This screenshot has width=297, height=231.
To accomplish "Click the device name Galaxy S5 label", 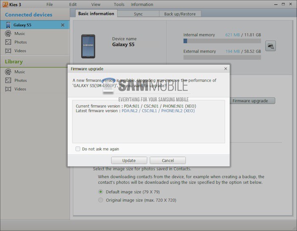I will click(123, 45).
